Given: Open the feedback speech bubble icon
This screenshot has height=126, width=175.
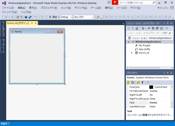Looking at the screenshot, I should [x=109, y=2].
